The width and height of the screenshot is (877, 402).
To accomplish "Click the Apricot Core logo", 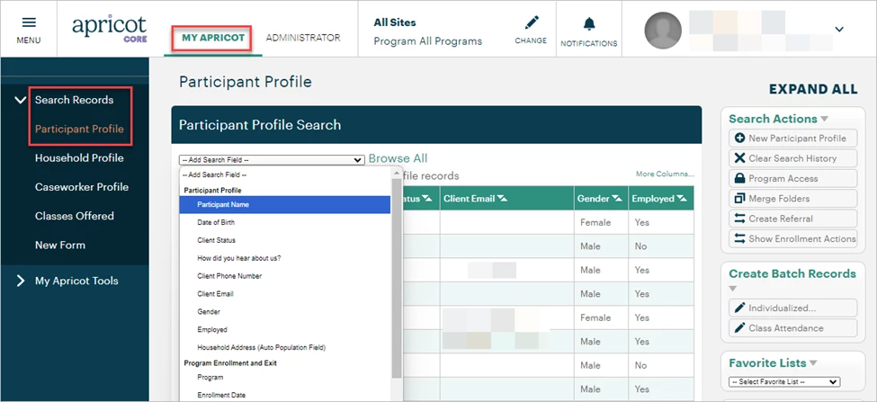I will tap(110, 29).
